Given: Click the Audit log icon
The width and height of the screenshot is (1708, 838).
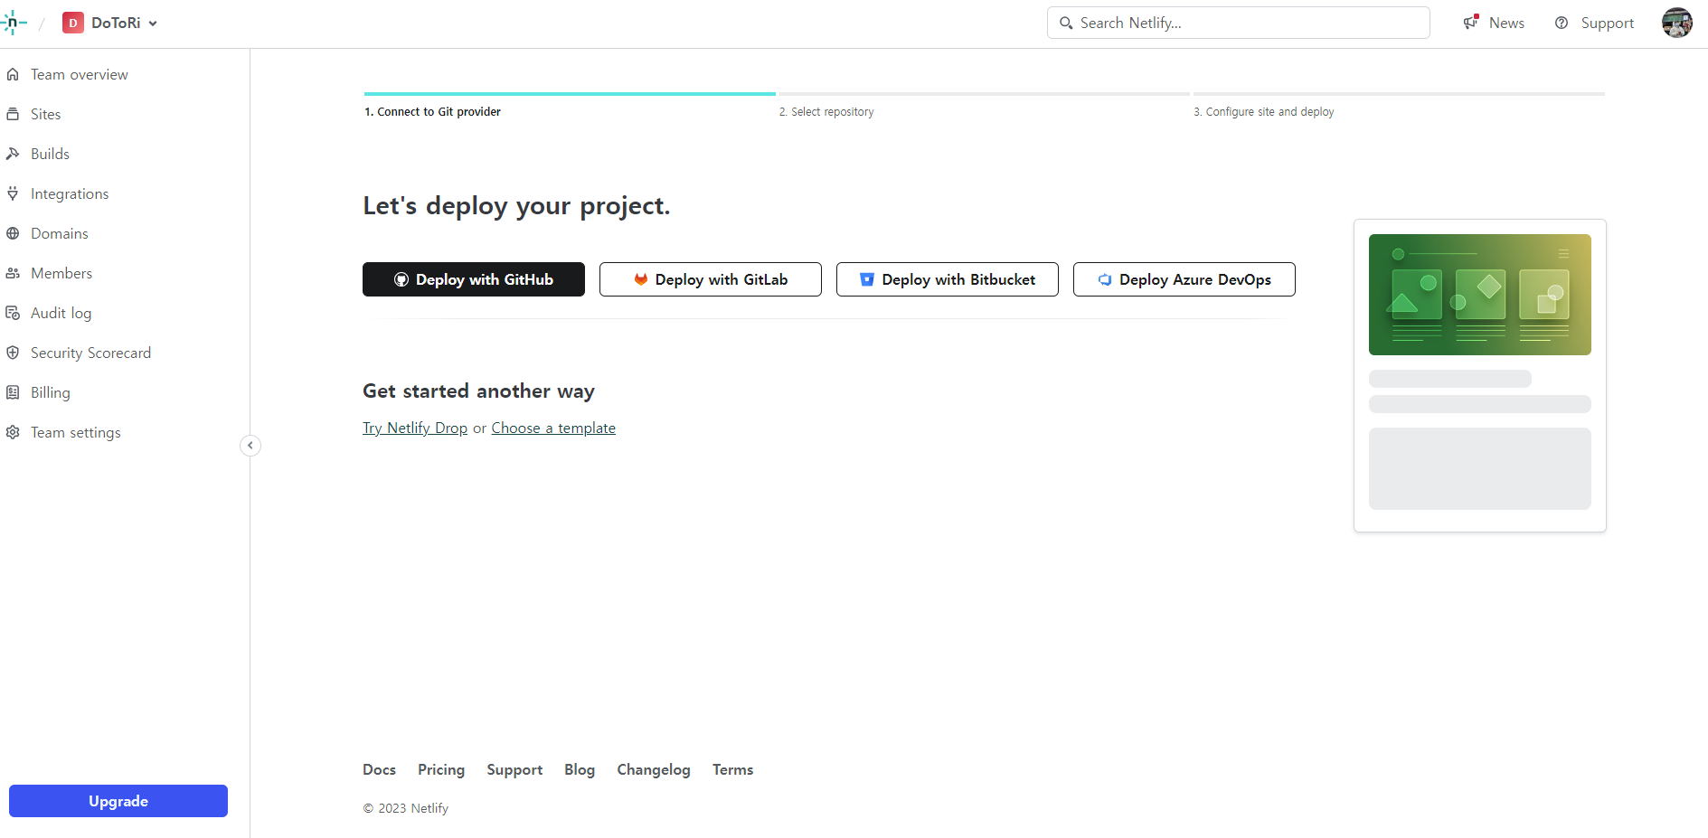Looking at the screenshot, I should tap(13, 313).
